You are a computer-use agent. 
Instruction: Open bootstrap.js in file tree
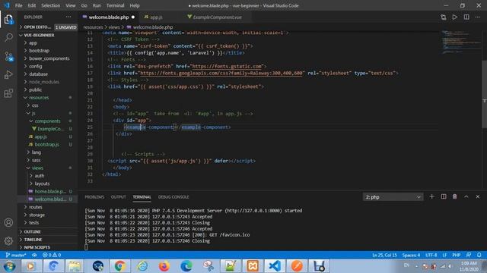click(48, 145)
